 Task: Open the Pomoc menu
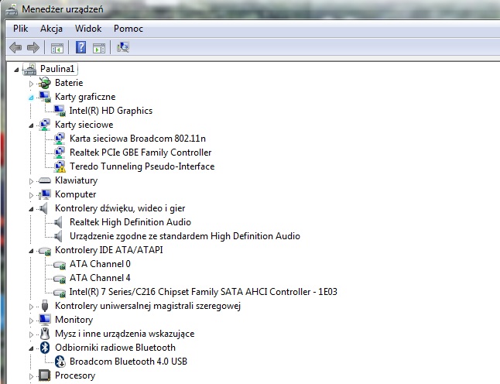128,29
